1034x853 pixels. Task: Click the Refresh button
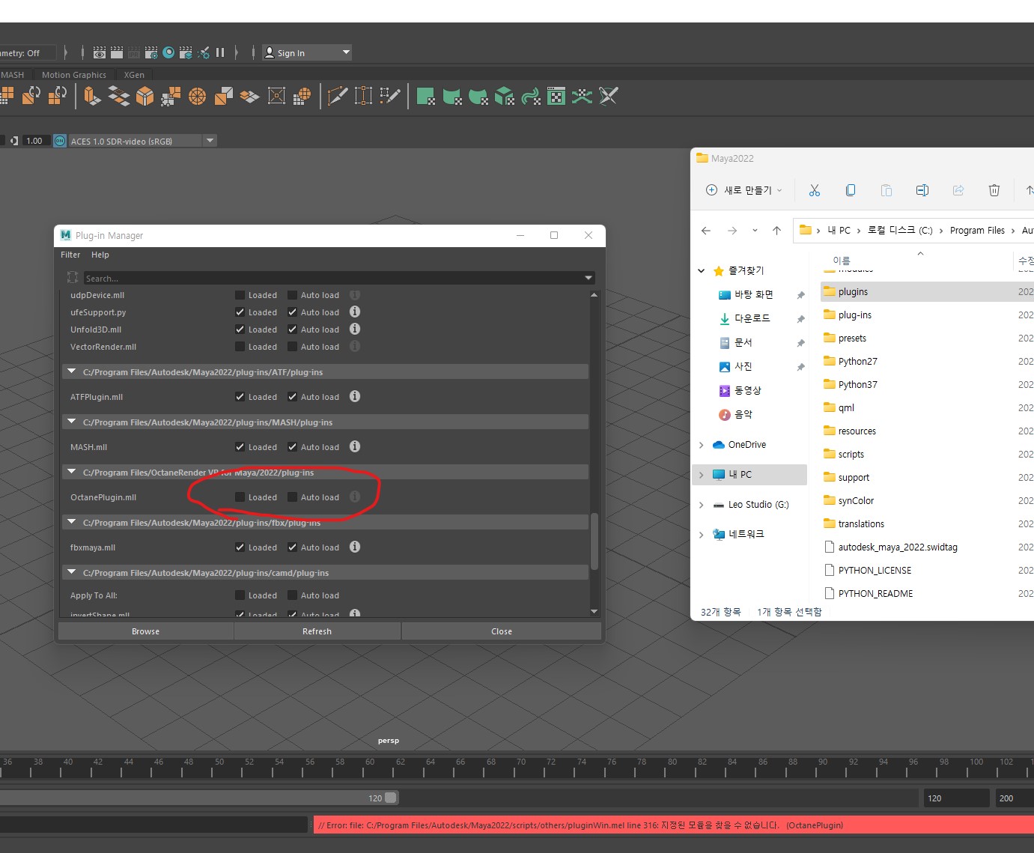[x=317, y=631]
